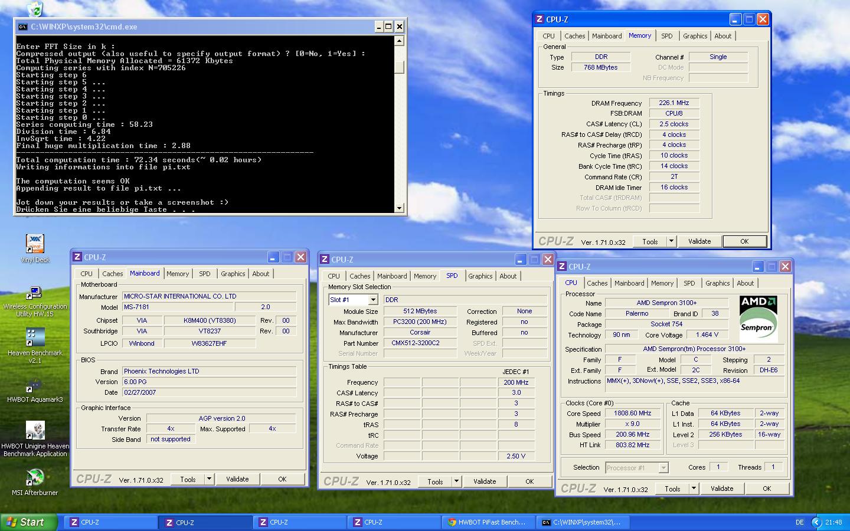Click the Core Speed 1808.60 MHz field
Screen dimensions: 850x531
(632, 414)
